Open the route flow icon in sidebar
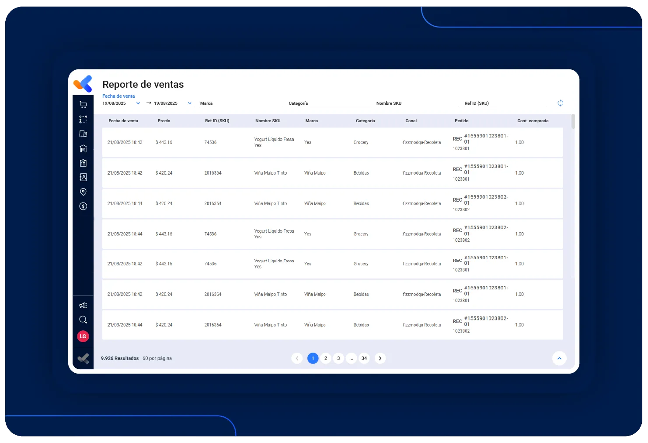The height and width of the screenshot is (443, 648). tap(83, 119)
